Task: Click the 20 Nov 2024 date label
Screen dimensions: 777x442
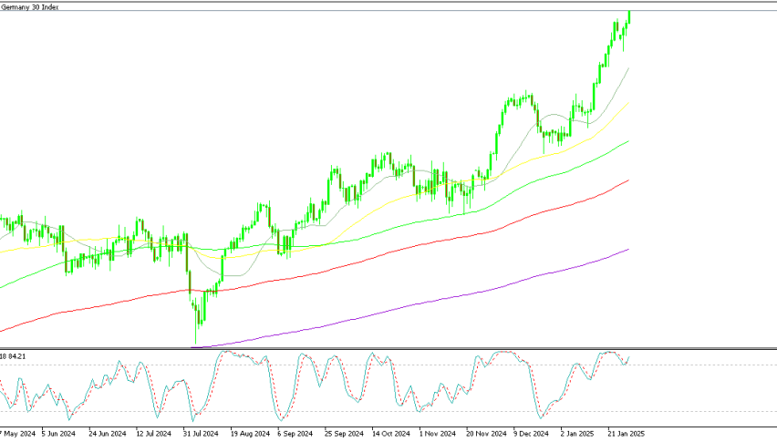Action: (x=486, y=434)
